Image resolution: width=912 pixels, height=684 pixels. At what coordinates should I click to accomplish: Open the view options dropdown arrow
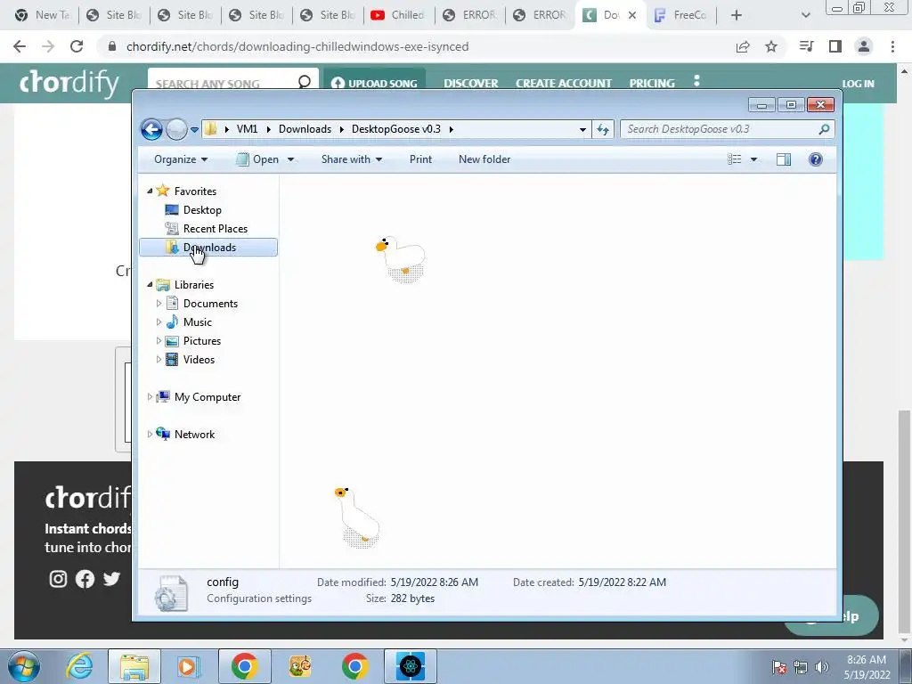pyautogui.click(x=753, y=159)
